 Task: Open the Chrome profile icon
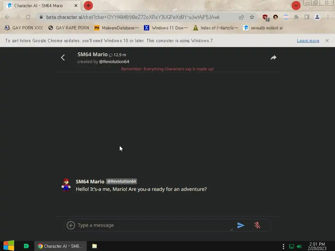(317, 17)
